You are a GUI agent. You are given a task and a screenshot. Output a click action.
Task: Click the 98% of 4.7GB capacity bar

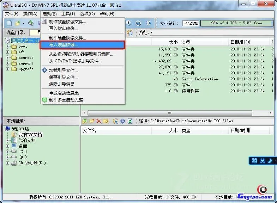[x=237, y=23]
